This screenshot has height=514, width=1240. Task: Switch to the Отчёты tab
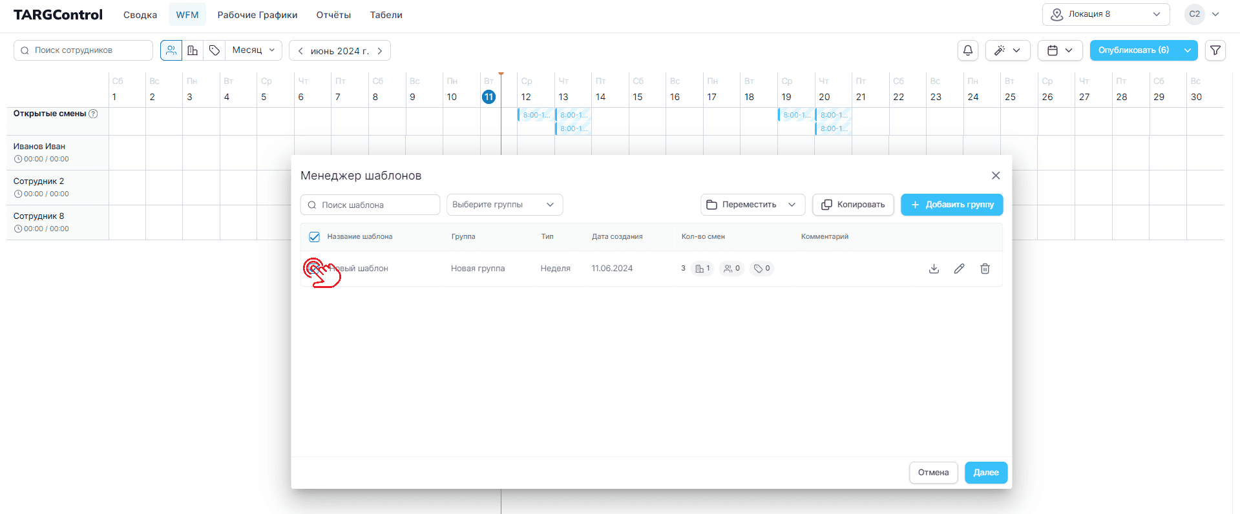pyautogui.click(x=333, y=15)
